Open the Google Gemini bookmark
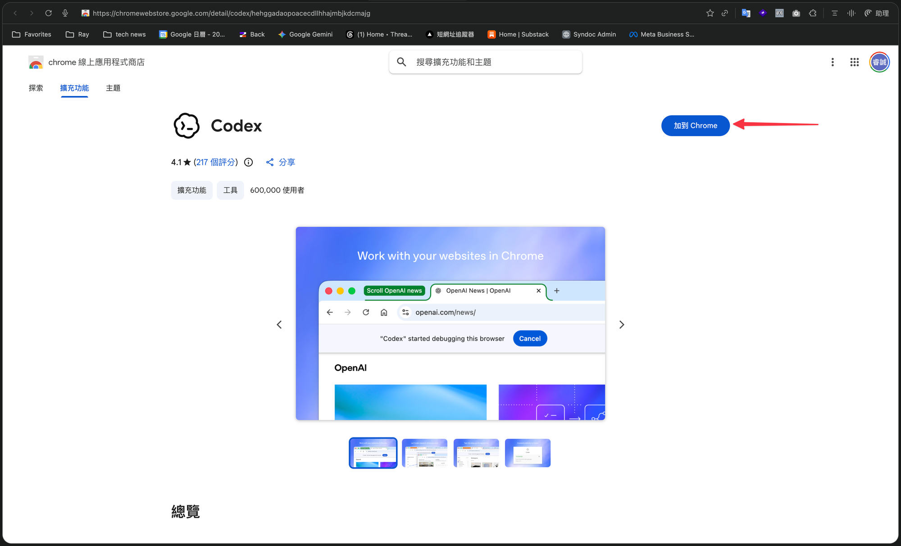The height and width of the screenshot is (546, 901). (x=305, y=34)
